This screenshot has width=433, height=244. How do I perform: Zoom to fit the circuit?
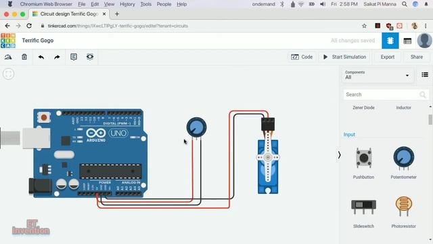pos(9,74)
